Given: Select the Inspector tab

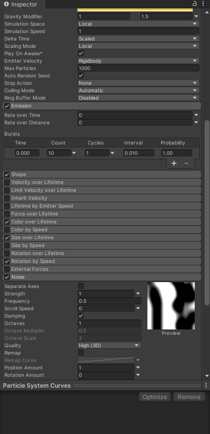Looking at the screenshot, I should tap(23, 4).
